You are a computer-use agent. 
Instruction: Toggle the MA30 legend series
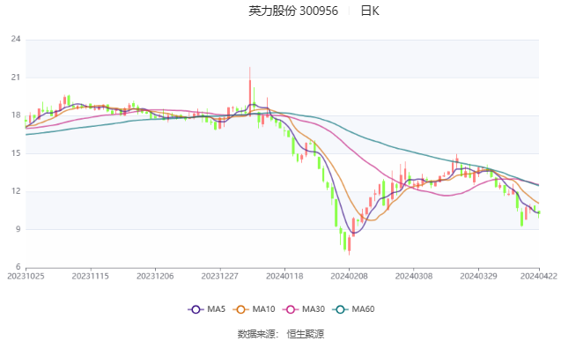(x=304, y=309)
